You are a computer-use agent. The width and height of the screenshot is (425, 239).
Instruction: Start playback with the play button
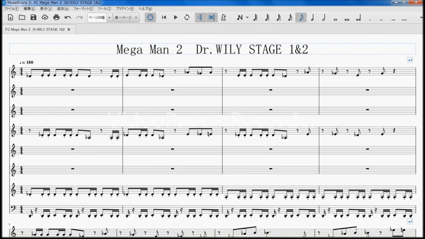coord(175,18)
